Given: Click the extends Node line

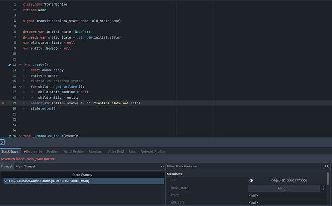Looking at the screenshot, I should click(35, 10).
